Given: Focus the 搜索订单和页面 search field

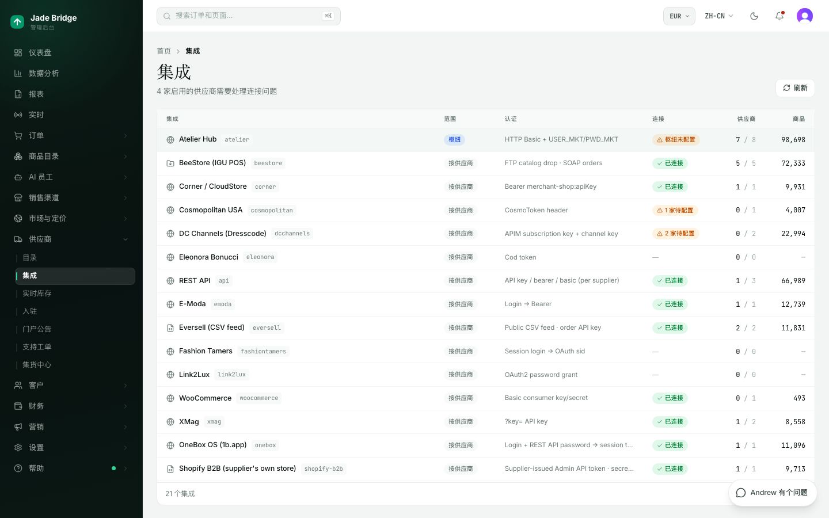Looking at the screenshot, I should (249, 16).
